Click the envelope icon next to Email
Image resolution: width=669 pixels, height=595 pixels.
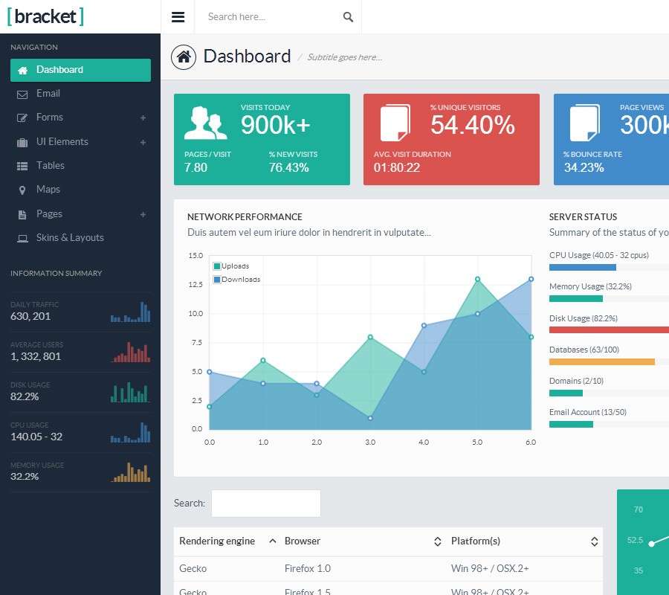(22, 94)
